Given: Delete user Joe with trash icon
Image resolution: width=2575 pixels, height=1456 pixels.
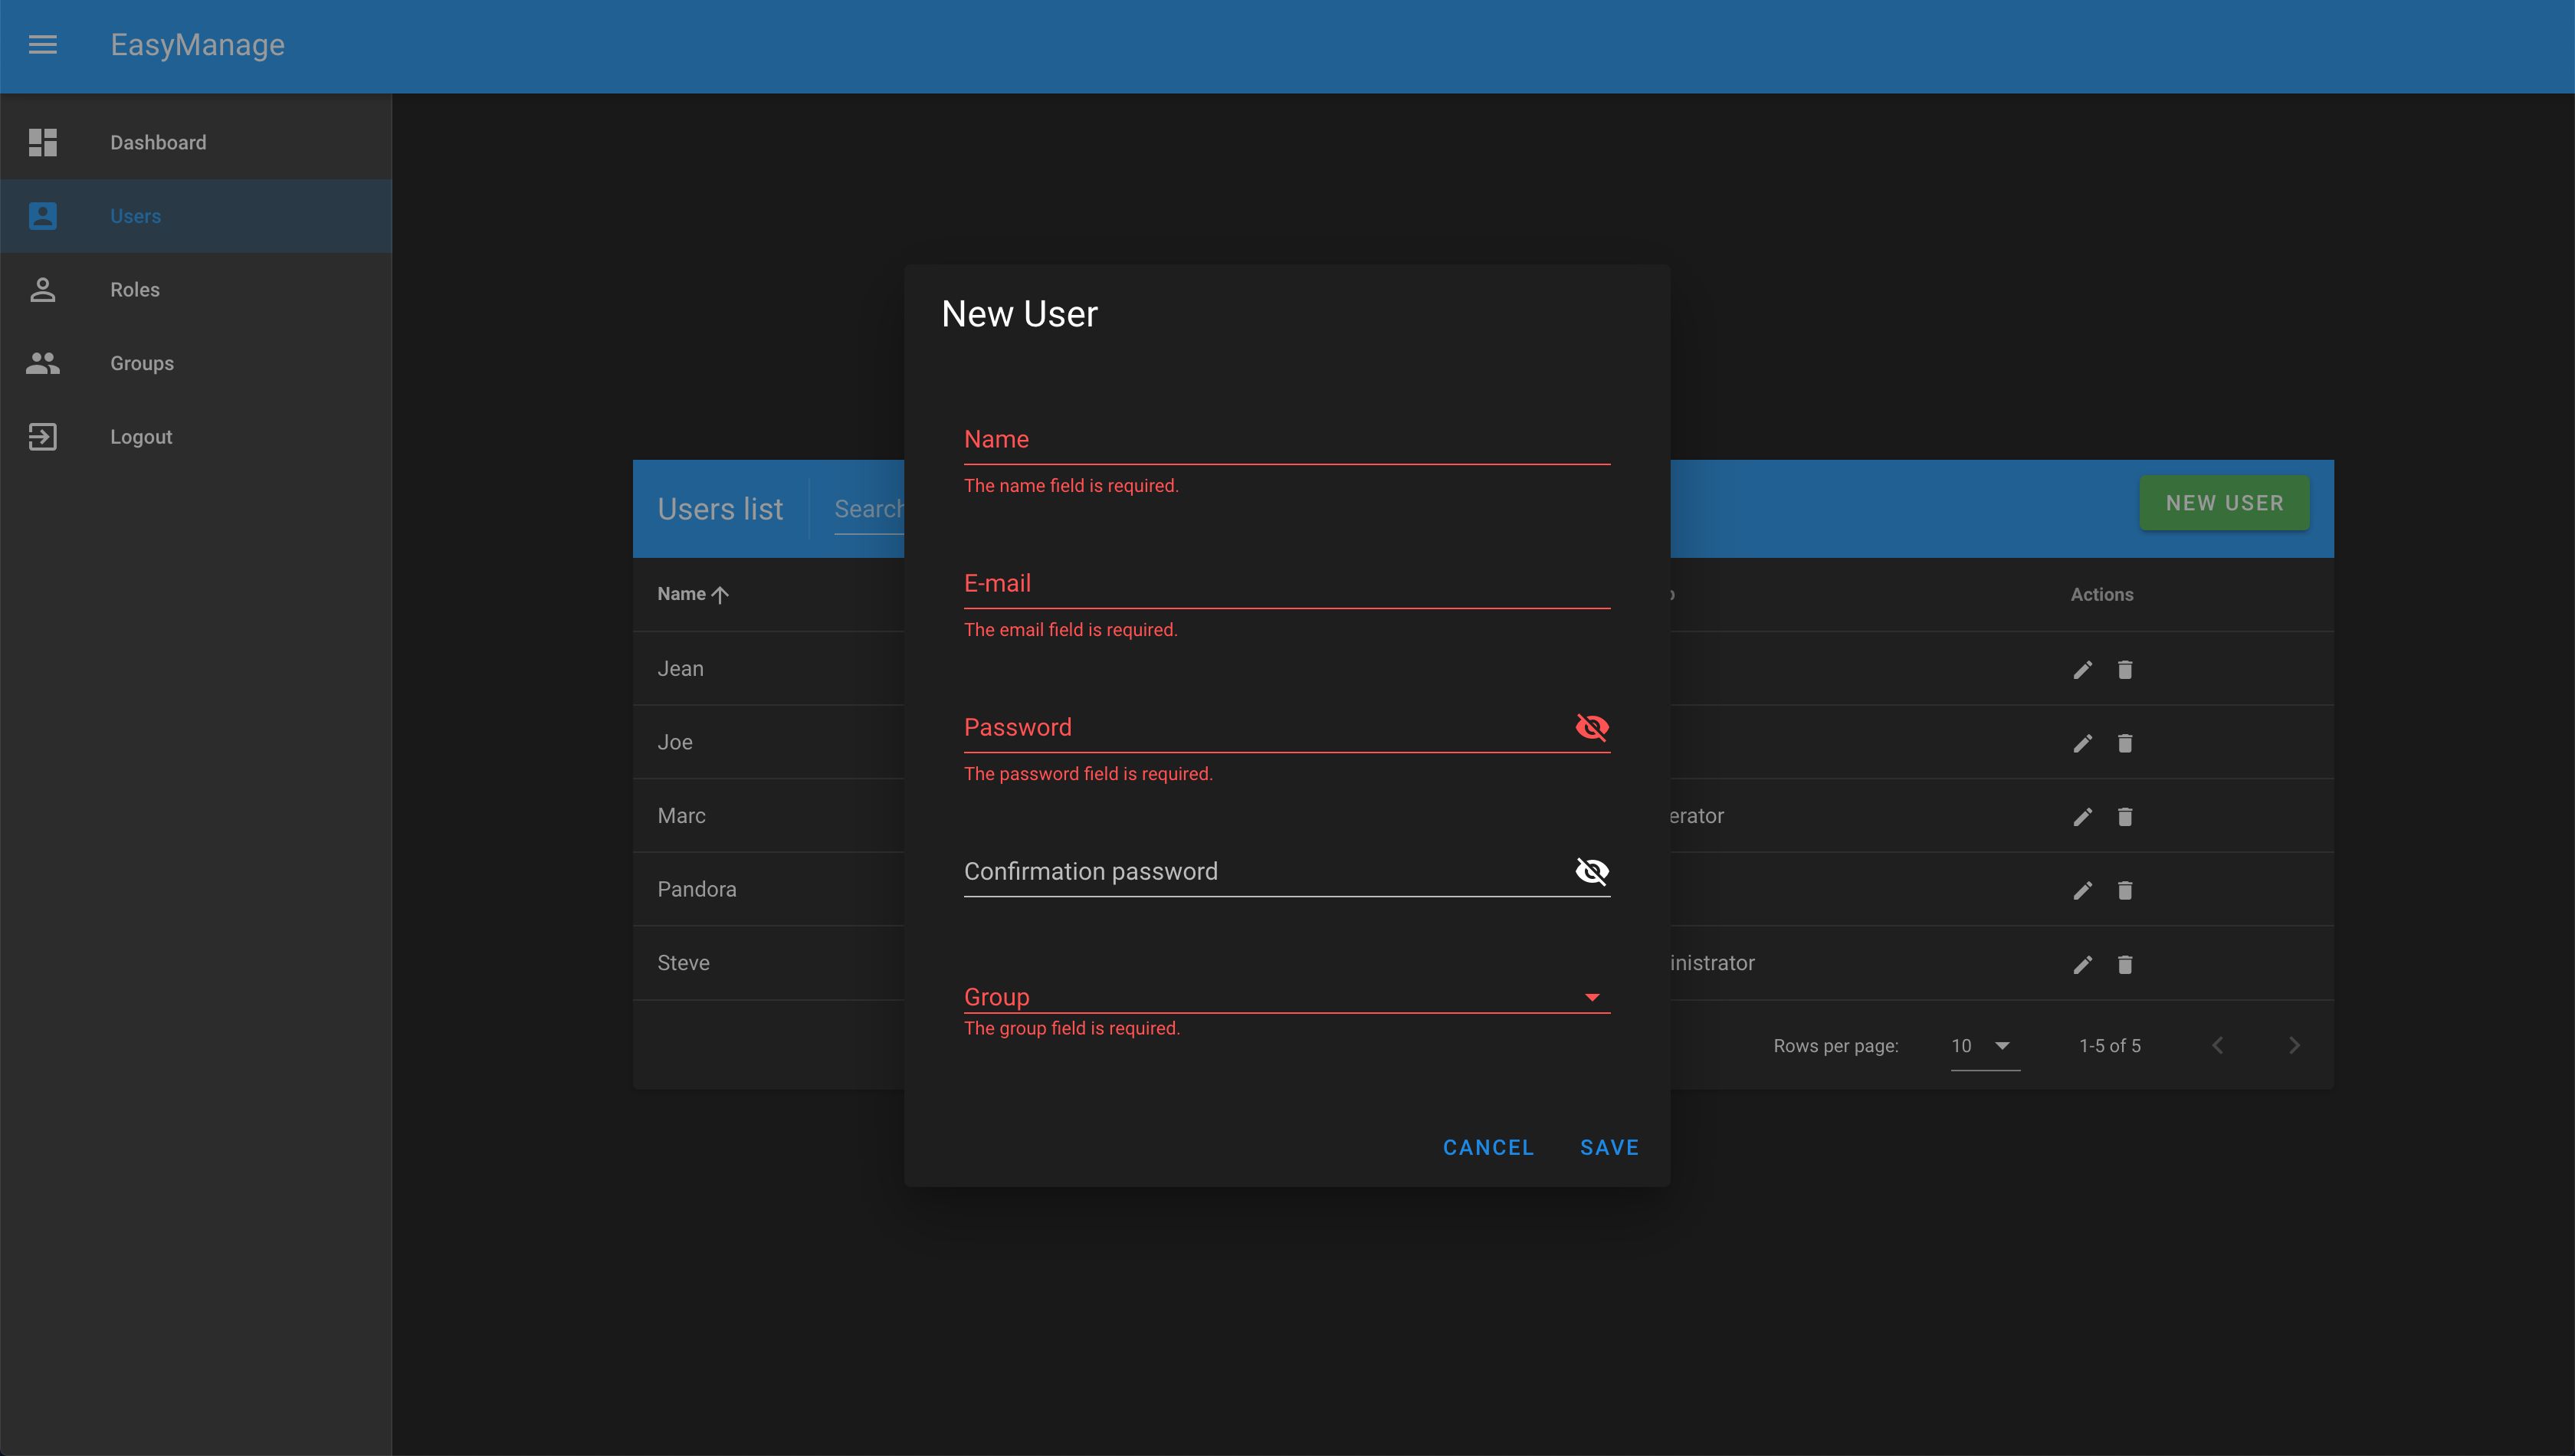Looking at the screenshot, I should [2125, 743].
